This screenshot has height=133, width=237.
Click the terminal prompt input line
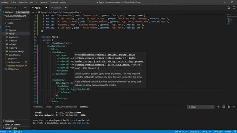point(34,128)
